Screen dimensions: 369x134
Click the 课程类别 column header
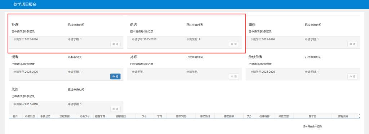pos(343,116)
